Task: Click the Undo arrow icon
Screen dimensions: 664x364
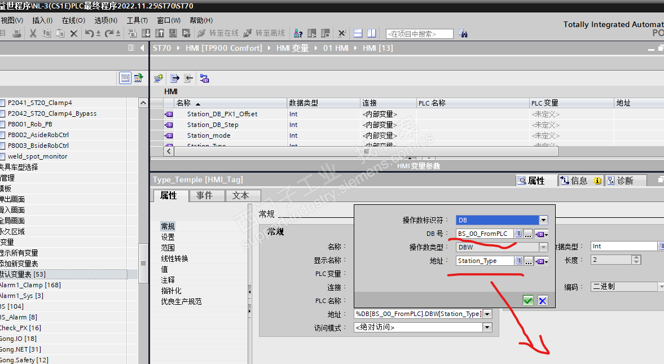Action: point(89,33)
